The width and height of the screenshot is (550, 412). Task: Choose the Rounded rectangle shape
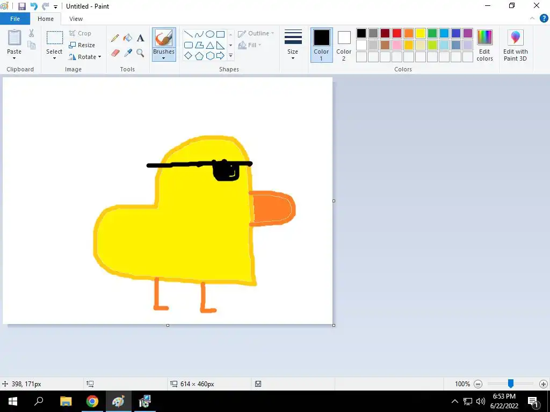tap(189, 45)
